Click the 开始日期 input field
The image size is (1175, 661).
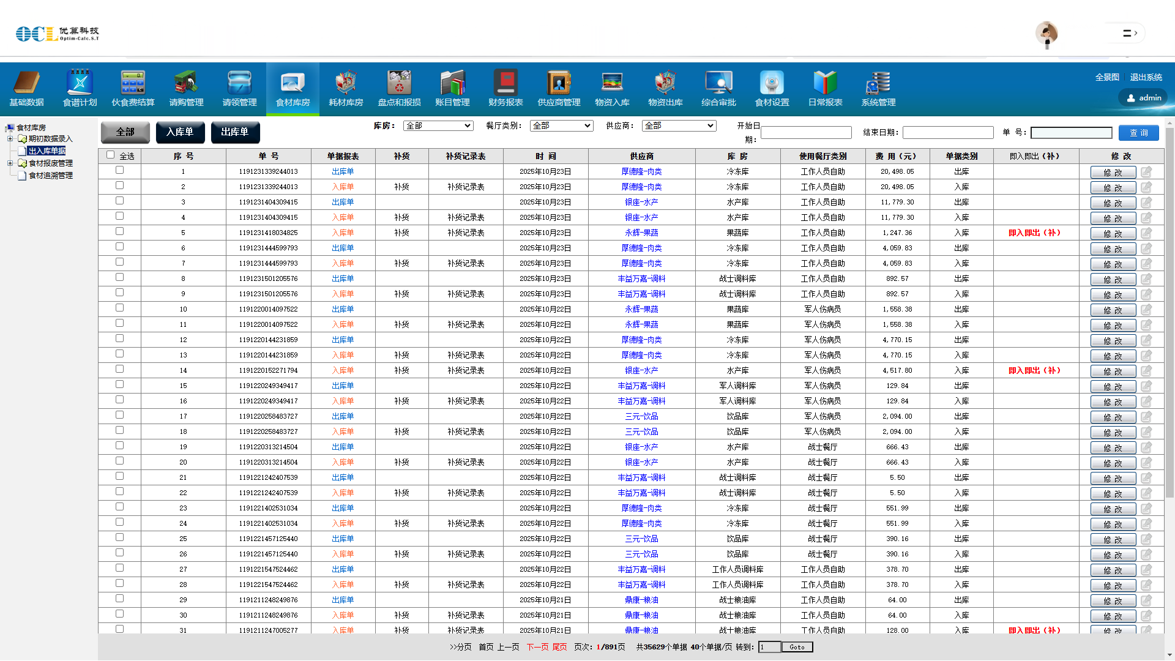(x=806, y=133)
